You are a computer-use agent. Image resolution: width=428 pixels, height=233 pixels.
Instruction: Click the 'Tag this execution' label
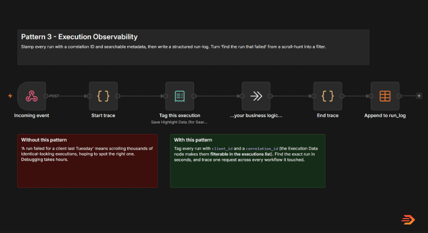(x=180, y=116)
